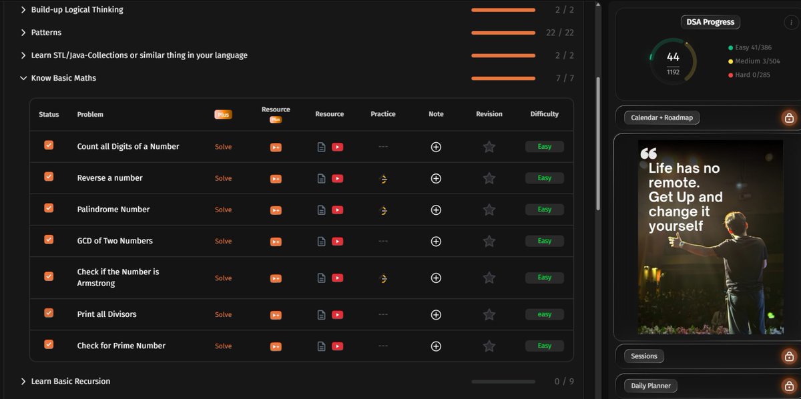Open practice link for Reverse a number
The height and width of the screenshot is (399, 801).
point(383,178)
